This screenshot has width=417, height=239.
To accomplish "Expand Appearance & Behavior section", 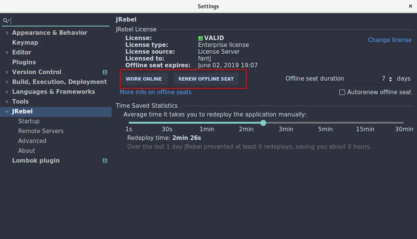I will point(7,33).
